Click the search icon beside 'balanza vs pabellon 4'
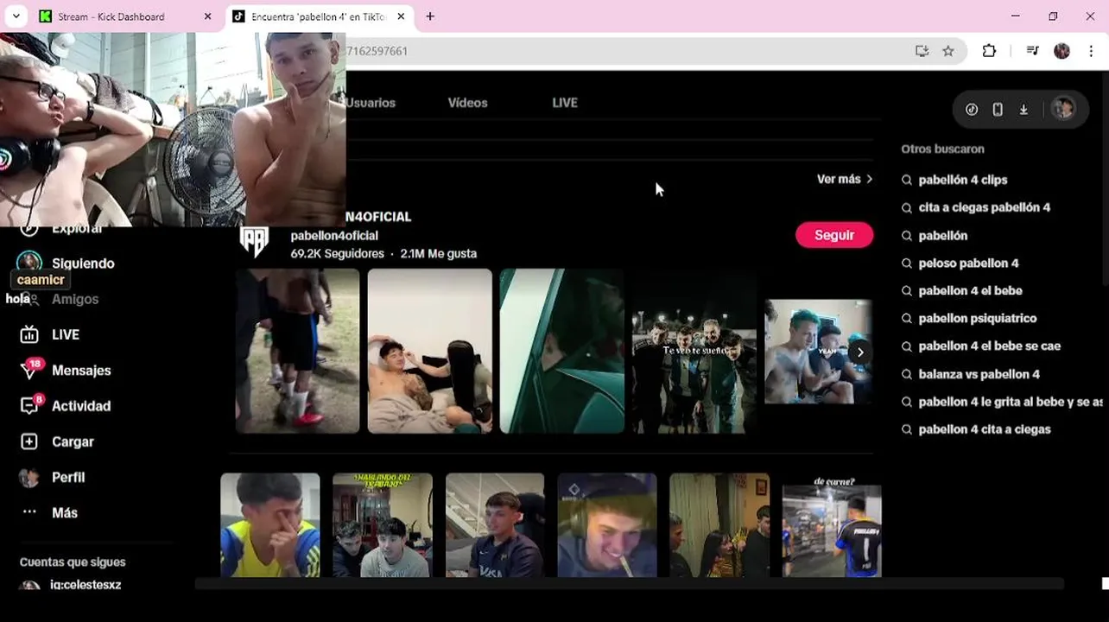This screenshot has width=1109, height=622. (907, 374)
